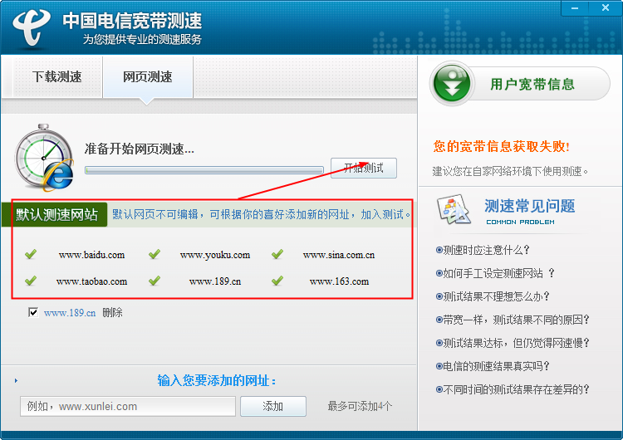Click the 开始测试 button
This screenshot has height=440, width=623.
364,168
